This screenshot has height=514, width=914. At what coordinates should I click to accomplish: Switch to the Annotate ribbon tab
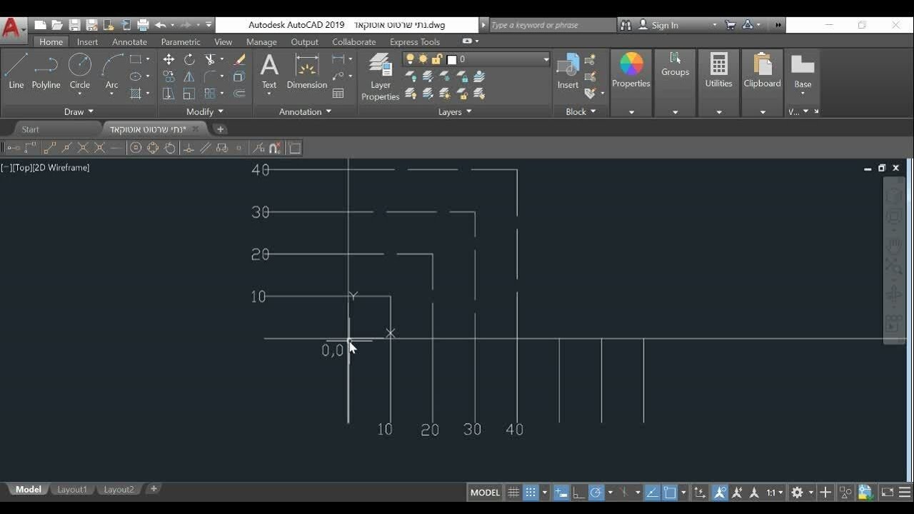129,42
